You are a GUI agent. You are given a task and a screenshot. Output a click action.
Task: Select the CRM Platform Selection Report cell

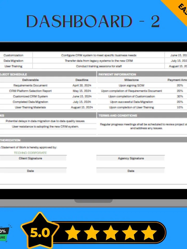click(x=30, y=91)
